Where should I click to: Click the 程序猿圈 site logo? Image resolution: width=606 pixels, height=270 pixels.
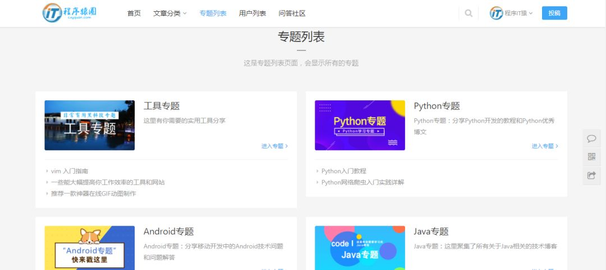(x=70, y=13)
